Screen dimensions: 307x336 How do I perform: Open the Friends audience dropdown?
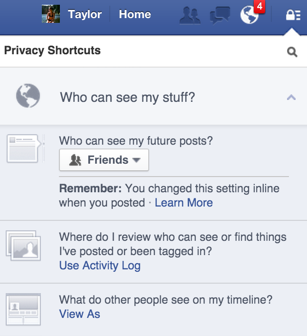click(x=104, y=160)
